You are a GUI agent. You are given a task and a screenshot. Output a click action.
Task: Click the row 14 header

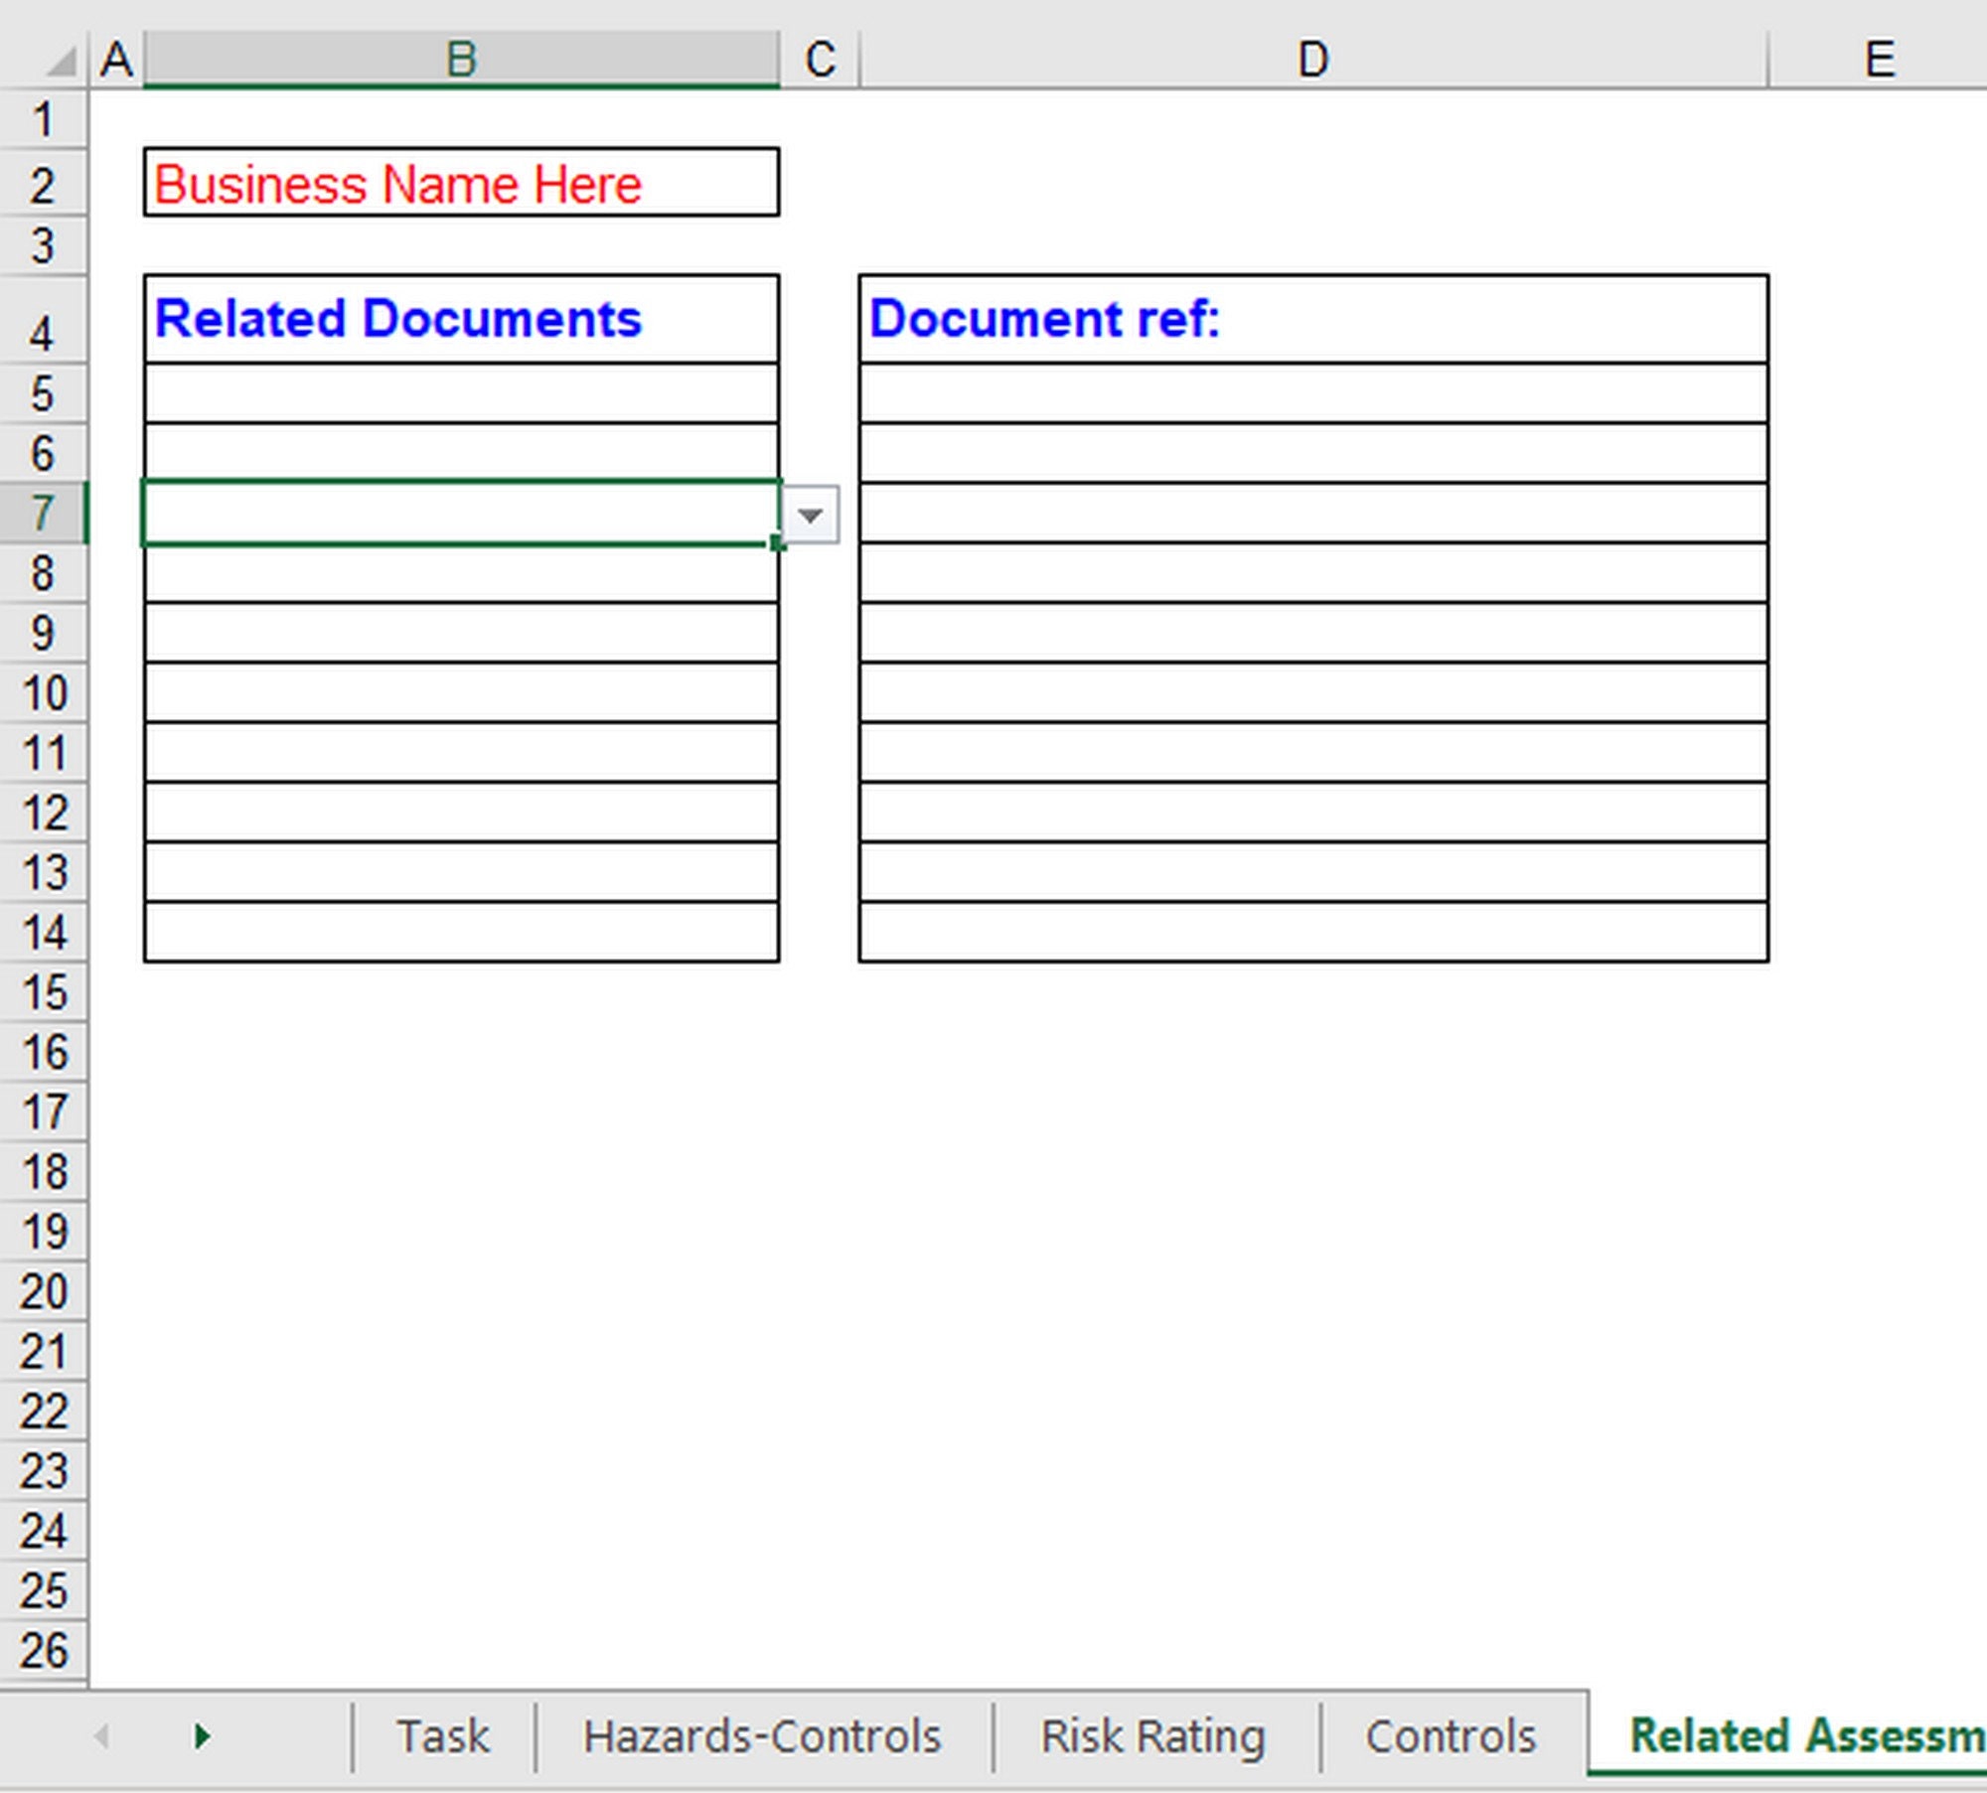coord(44,934)
